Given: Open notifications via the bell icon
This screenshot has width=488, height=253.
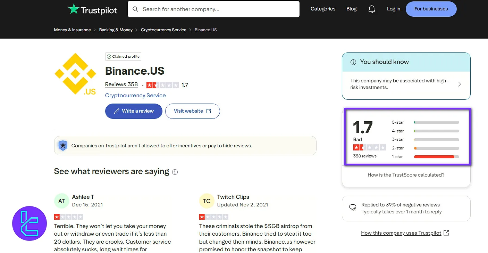Looking at the screenshot, I should 371,9.
